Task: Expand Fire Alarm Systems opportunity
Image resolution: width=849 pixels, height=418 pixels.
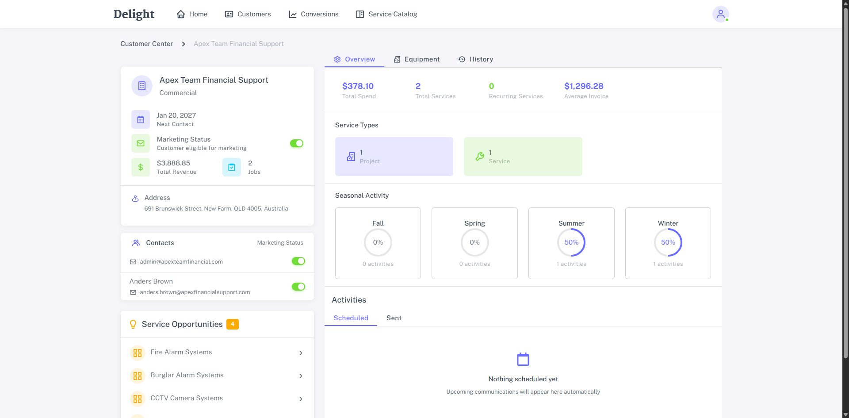Action: pos(301,353)
